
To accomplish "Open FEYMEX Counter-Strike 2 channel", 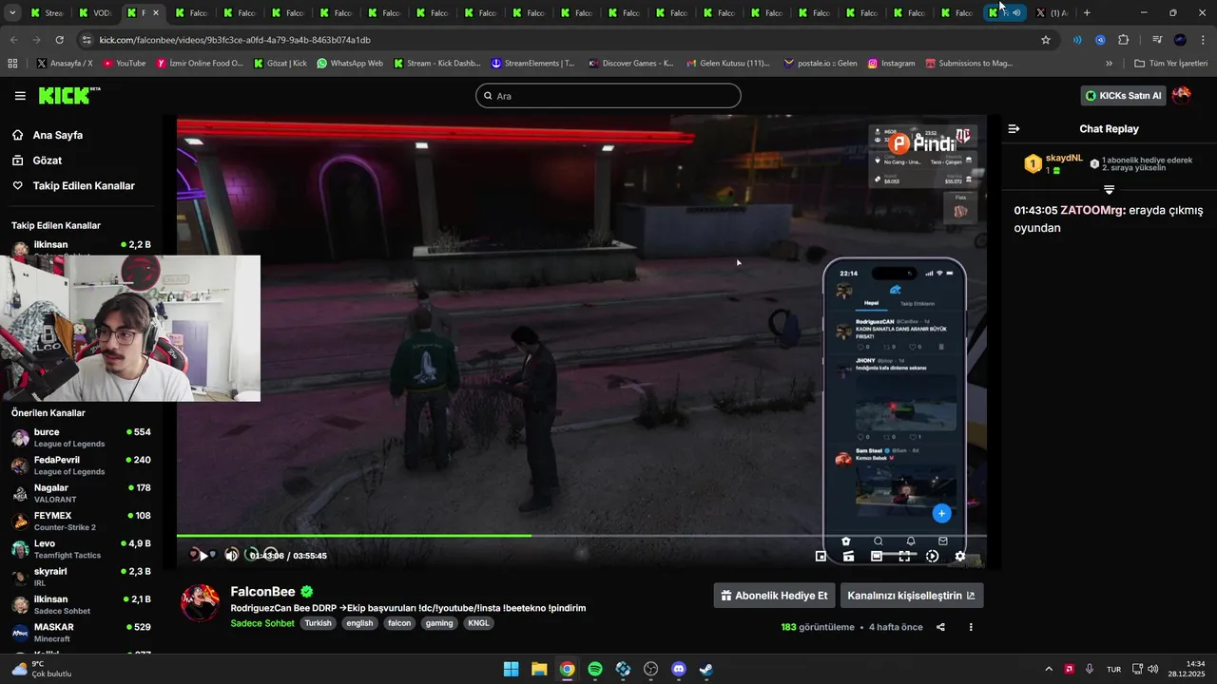I will (81, 521).
